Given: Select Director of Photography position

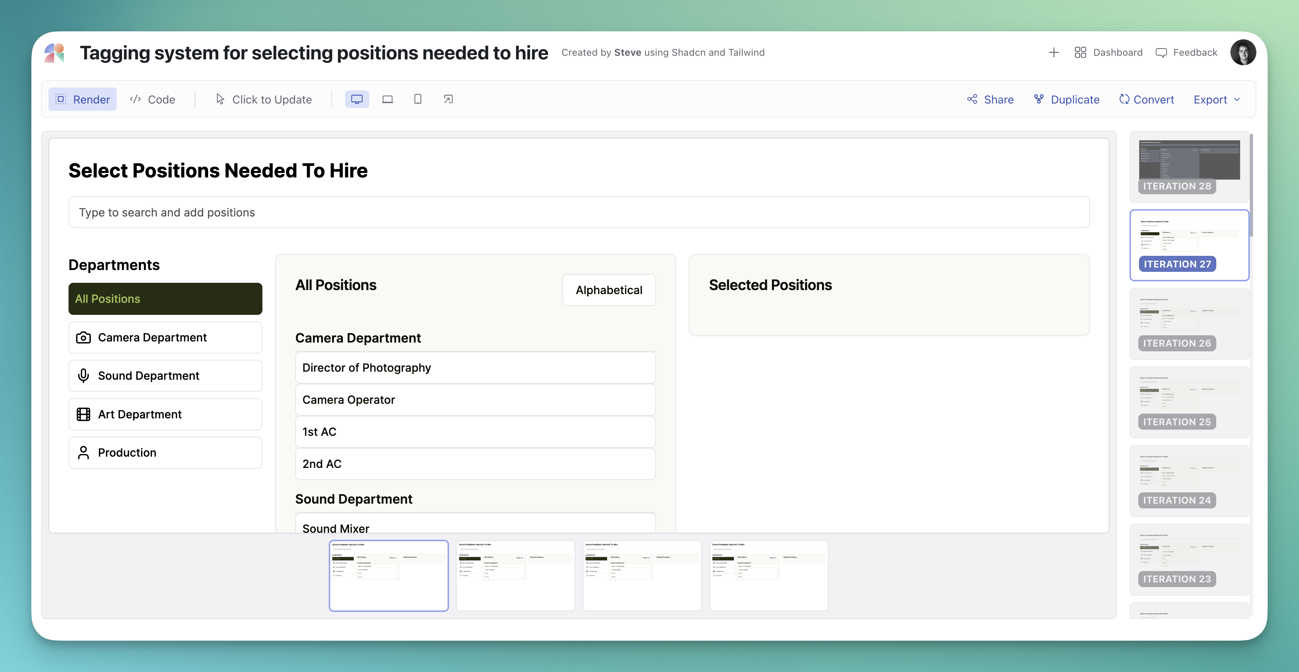Looking at the screenshot, I should coord(475,367).
